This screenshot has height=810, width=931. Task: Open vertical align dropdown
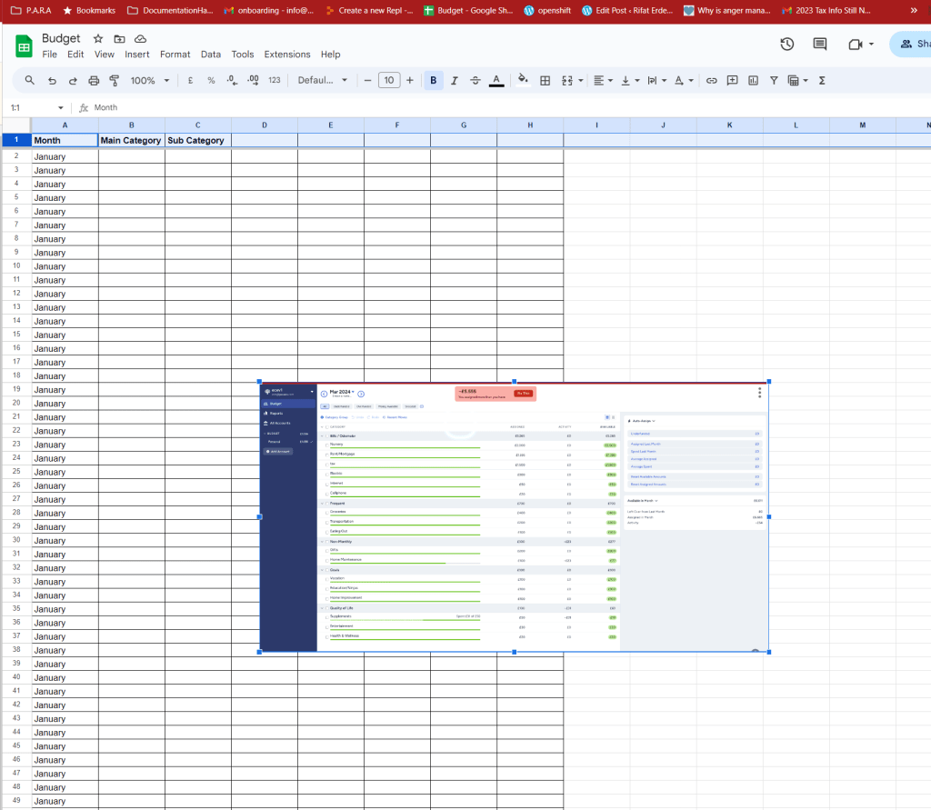(630, 80)
